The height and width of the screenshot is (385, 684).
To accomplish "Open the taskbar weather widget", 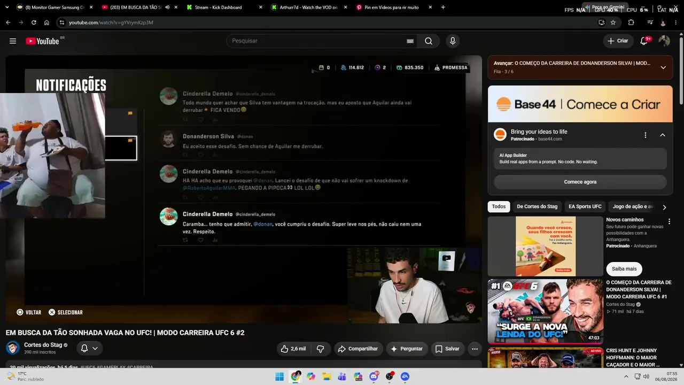I will click(x=25, y=376).
